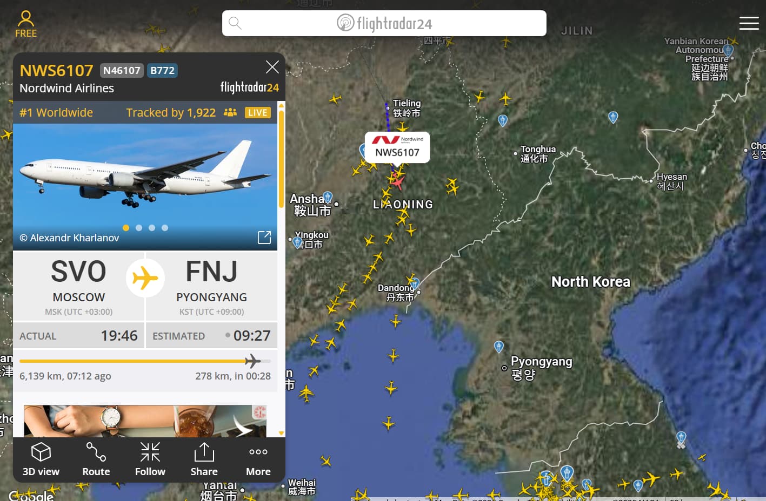This screenshot has width=766, height=501.
Task: Click the NWS6107 map label
Action: [397, 147]
